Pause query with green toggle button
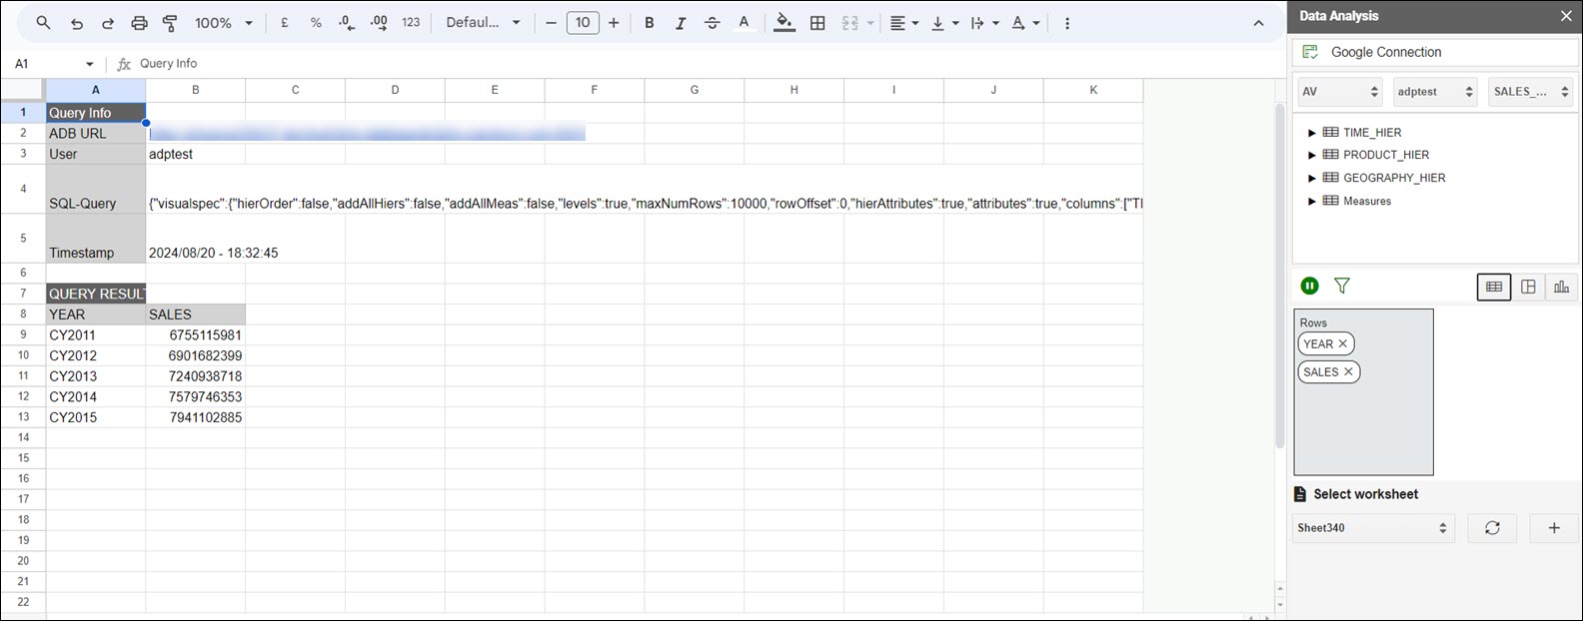The height and width of the screenshot is (621, 1583). coord(1309,287)
